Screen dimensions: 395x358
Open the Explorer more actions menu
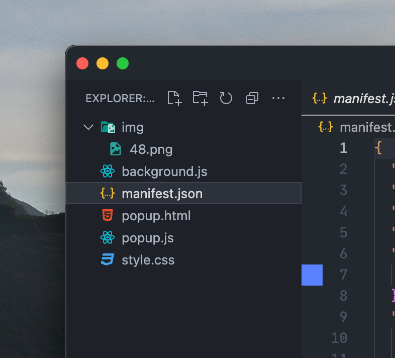[278, 98]
